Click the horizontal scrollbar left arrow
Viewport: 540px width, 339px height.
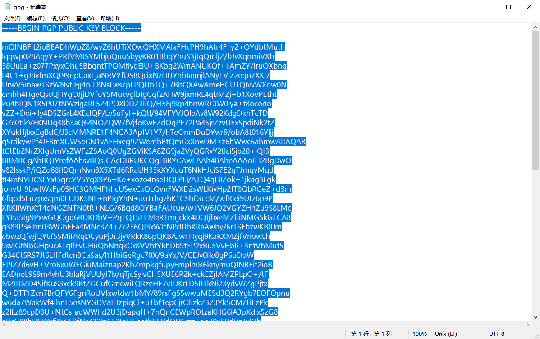(4, 325)
